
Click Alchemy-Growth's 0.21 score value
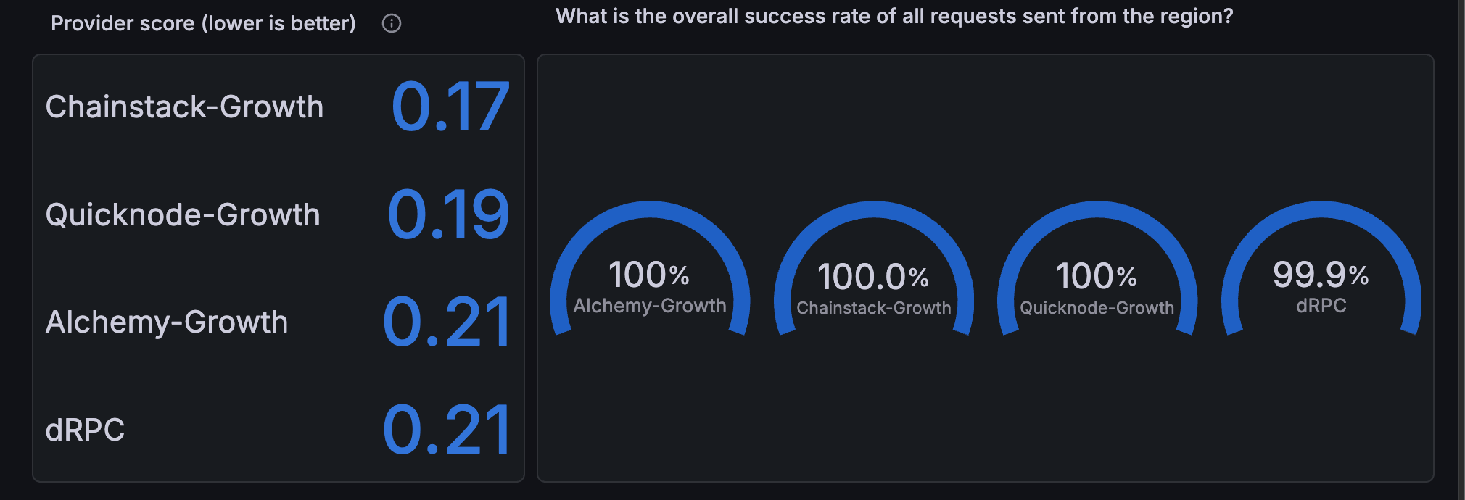click(446, 322)
